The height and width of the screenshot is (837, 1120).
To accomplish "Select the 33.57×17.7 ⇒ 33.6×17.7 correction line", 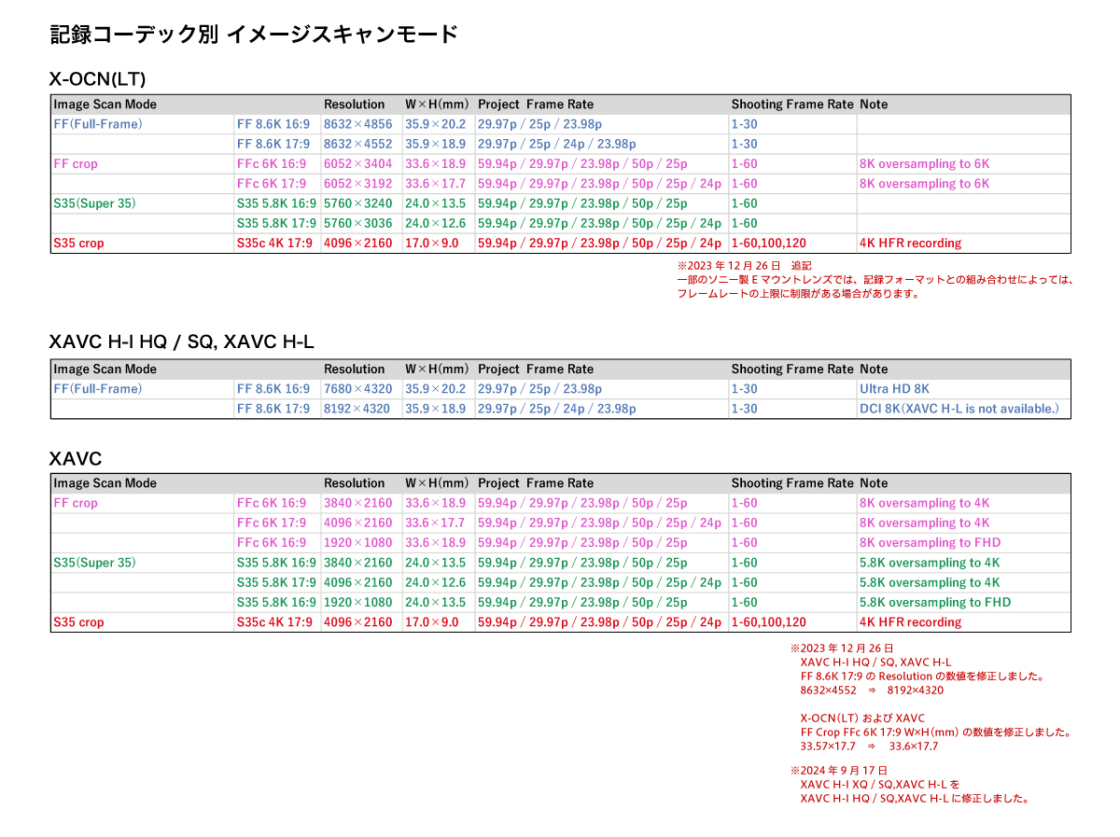I will coord(868,746).
